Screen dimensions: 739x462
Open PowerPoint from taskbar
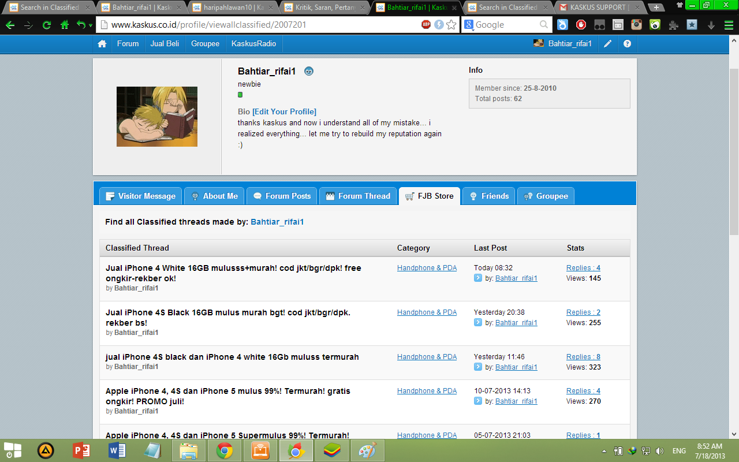[81, 450]
